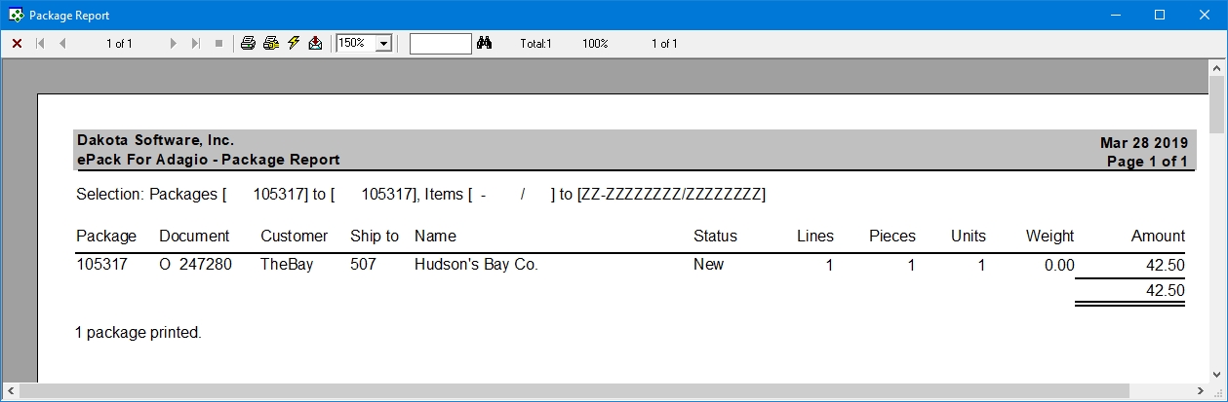
Task: Click the Package column header
Action: [106, 236]
